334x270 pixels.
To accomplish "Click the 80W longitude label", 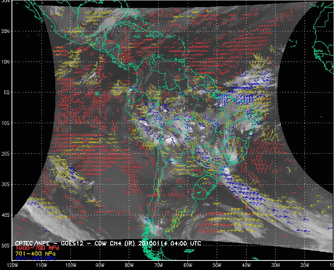I will [x=129, y=265].
